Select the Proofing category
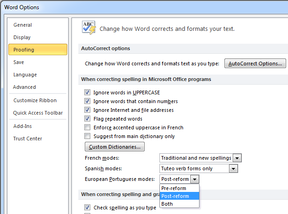This screenshot has height=214, width=288. [38, 50]
